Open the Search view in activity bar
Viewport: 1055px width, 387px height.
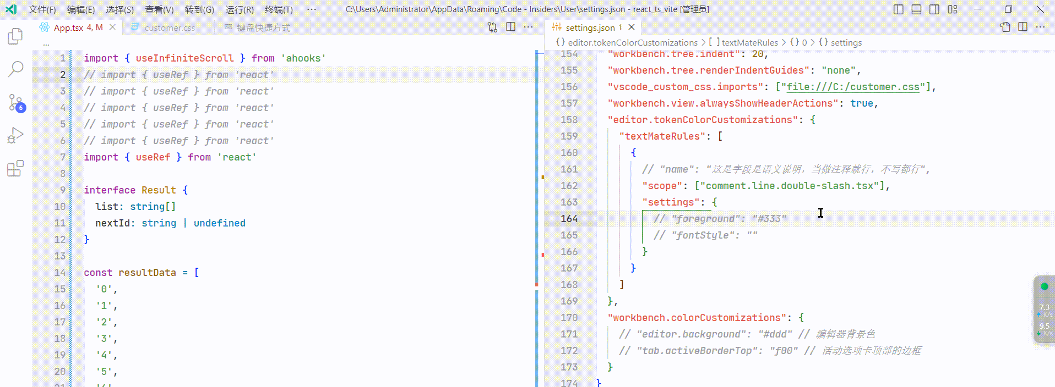15,69
